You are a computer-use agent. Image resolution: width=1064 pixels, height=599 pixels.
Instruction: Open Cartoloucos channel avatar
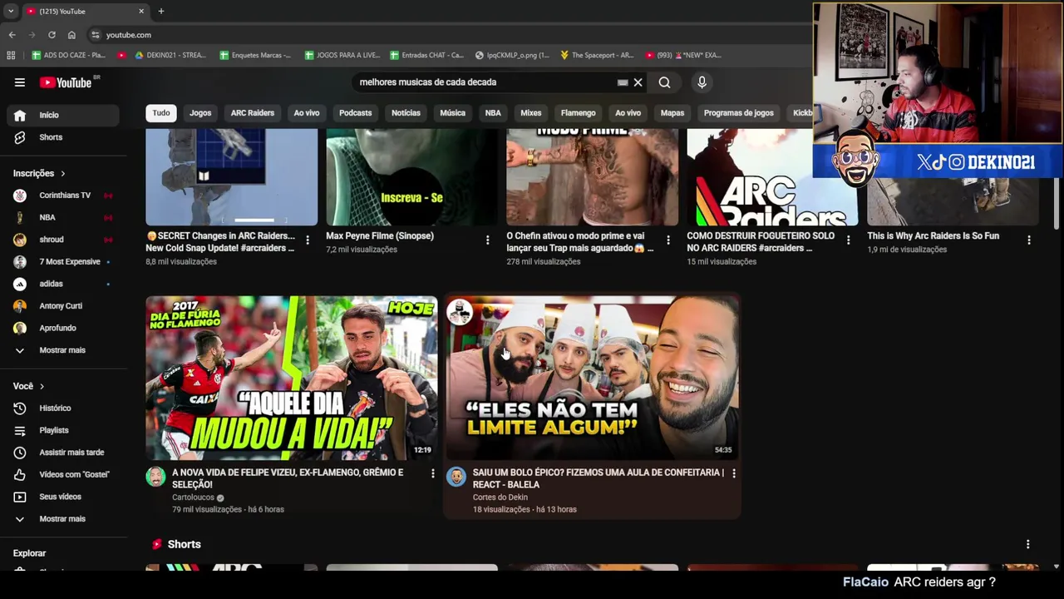[x=156, y=477]
